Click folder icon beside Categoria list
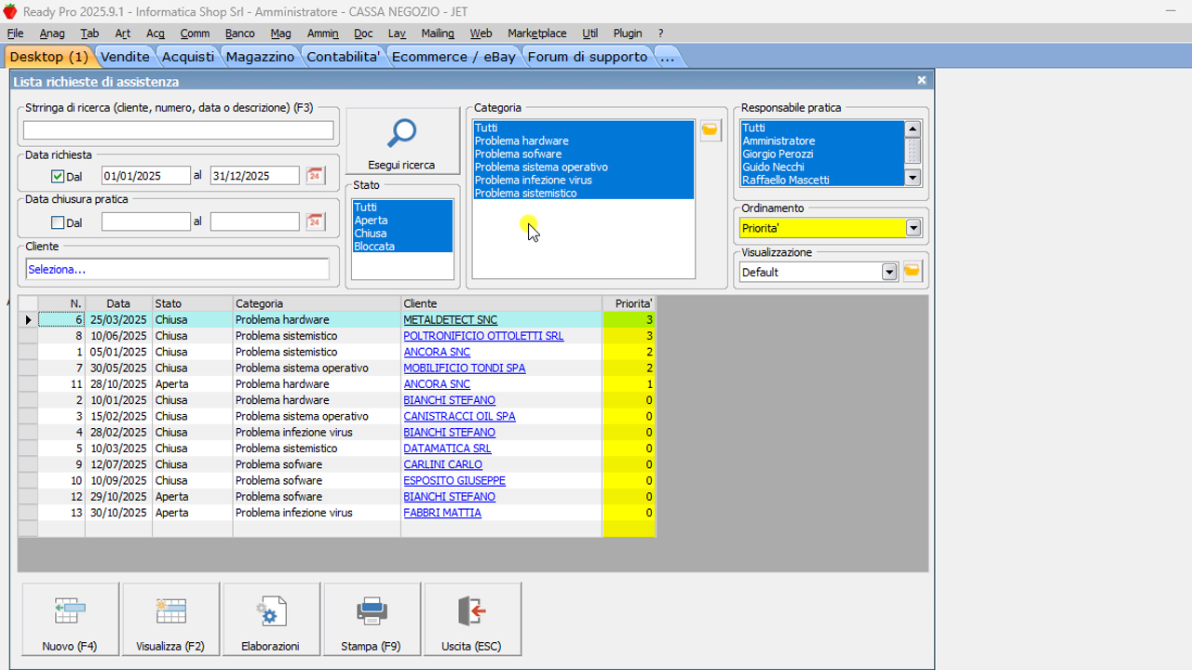 tap(711, 130)
